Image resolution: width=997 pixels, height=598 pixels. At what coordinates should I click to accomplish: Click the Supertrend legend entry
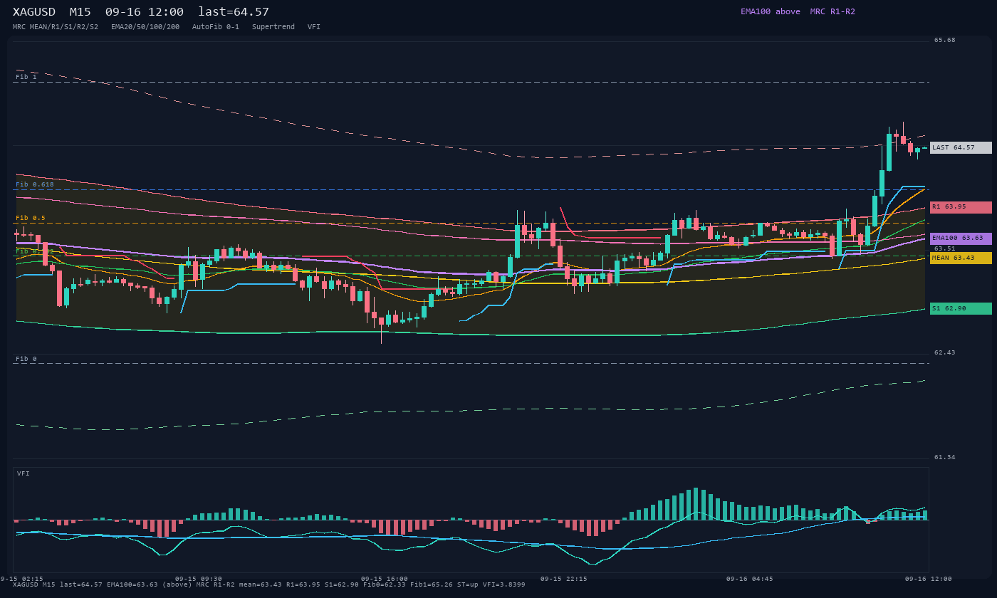click(x=273, y=26)
